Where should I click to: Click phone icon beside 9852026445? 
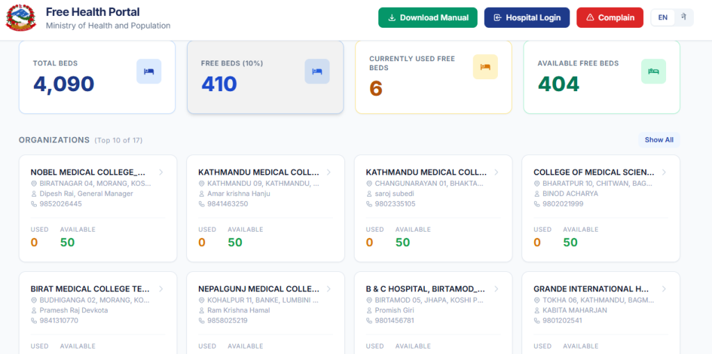(x=33, y=204)
